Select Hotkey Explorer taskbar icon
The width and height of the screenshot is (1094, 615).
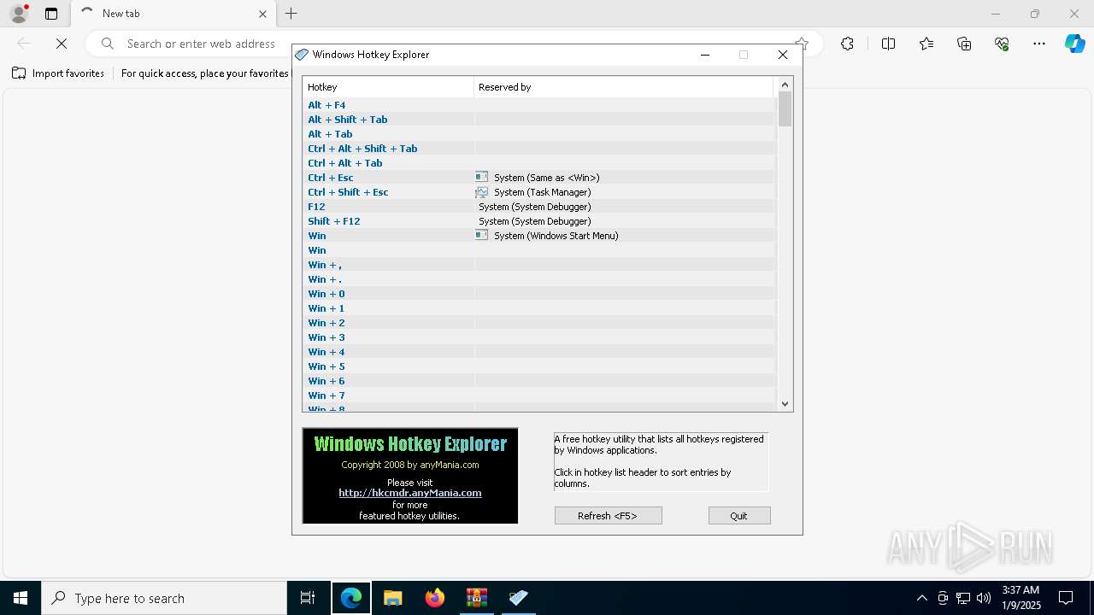518,598
